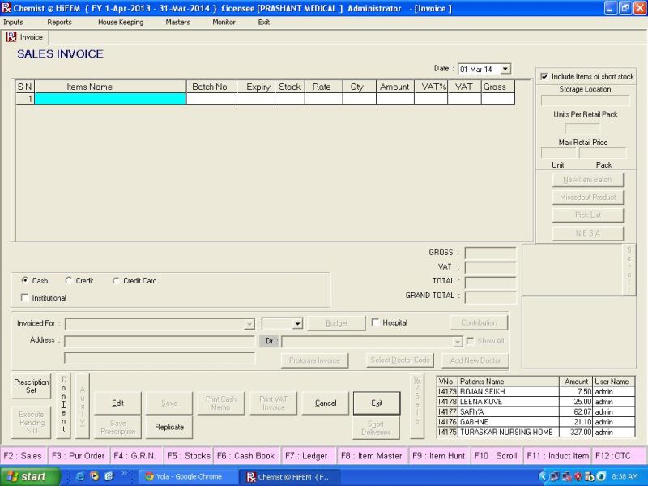The height and width of the screenshot is (486, 648).
Task: Open the small dropdown beside Invoiced For
Action: point(297,323)
